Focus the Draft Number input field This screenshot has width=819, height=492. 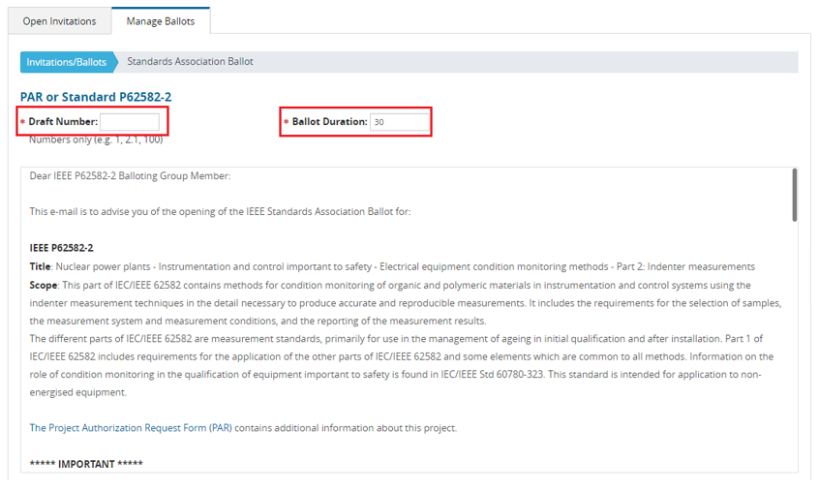pyautogui.click(x=130, y=122)
